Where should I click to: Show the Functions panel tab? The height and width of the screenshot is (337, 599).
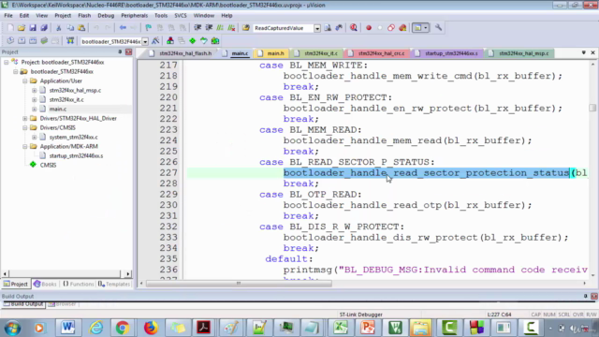78,284
